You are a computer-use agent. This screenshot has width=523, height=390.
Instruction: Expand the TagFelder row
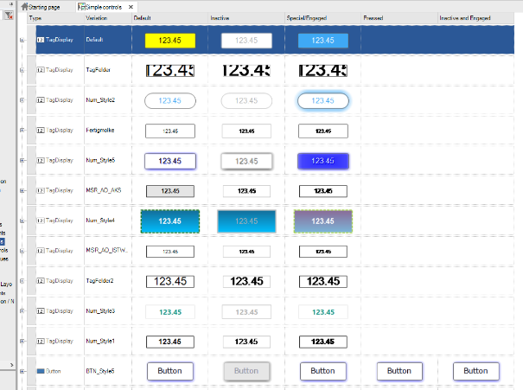22,70
